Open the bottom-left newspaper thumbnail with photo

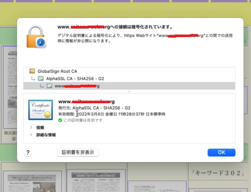[32, 181]
